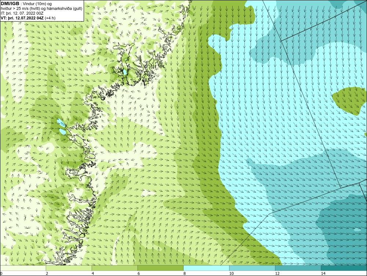Click the legend label "10"
Screen dimensions: 367x276
(232, 273)
